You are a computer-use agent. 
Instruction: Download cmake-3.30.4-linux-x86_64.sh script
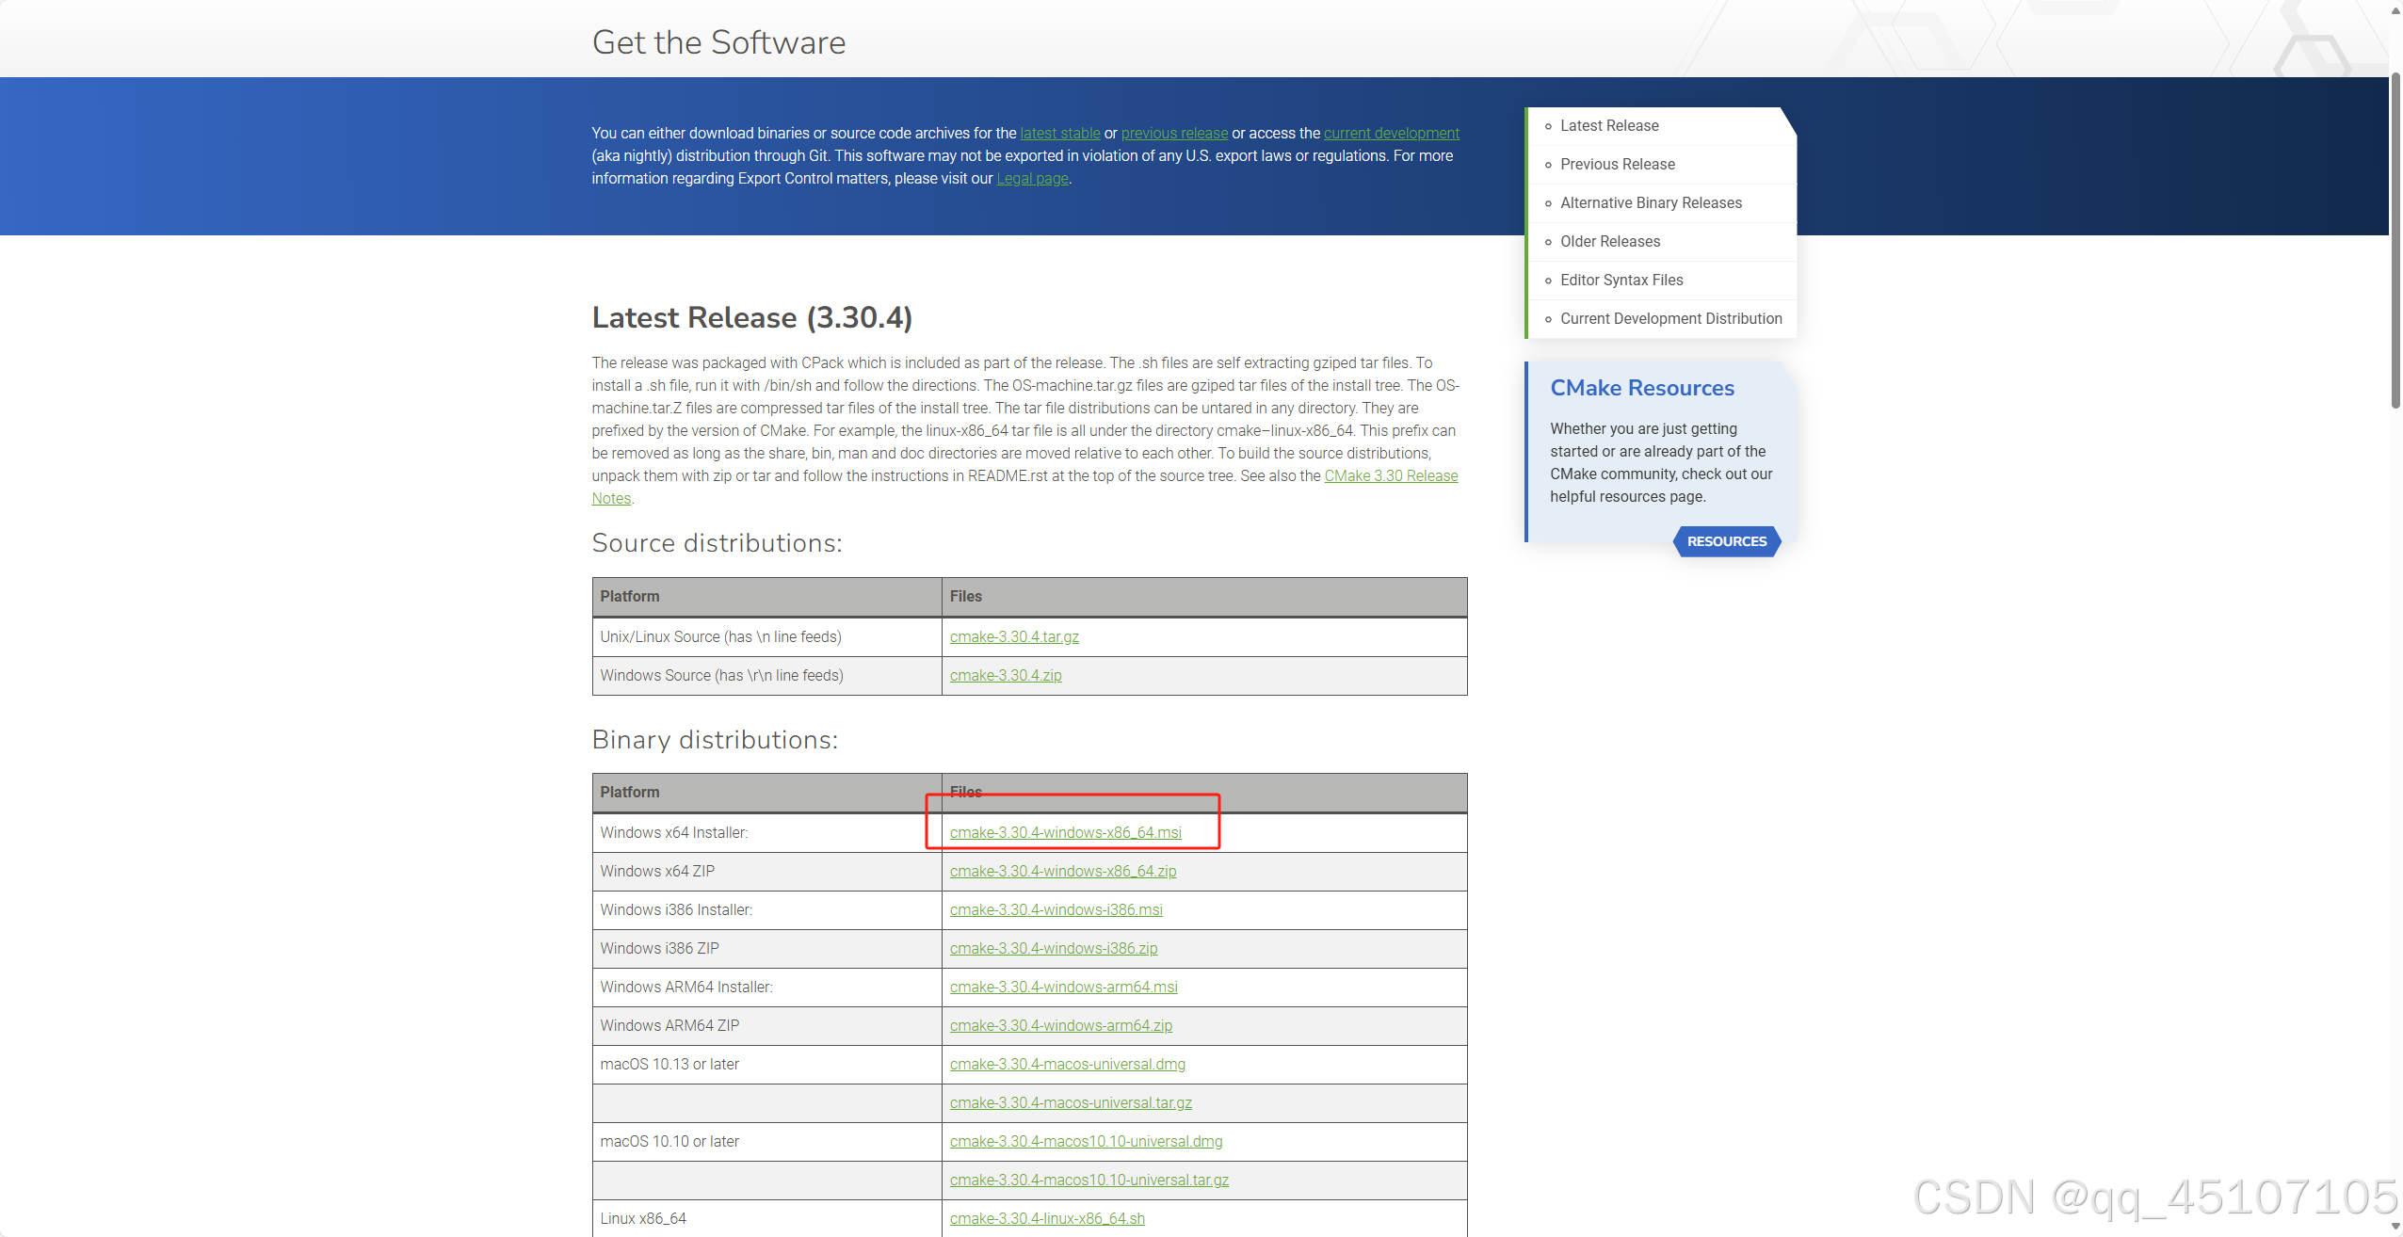tap(1047, 1218)
